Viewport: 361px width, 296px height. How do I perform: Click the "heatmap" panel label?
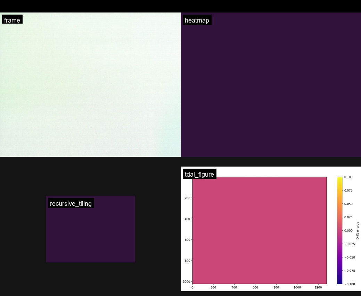coord(197,20)
